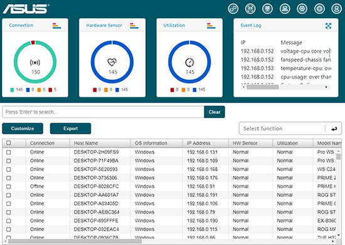Click the search input field
345x245 pixels.
[x=103, y=112]
